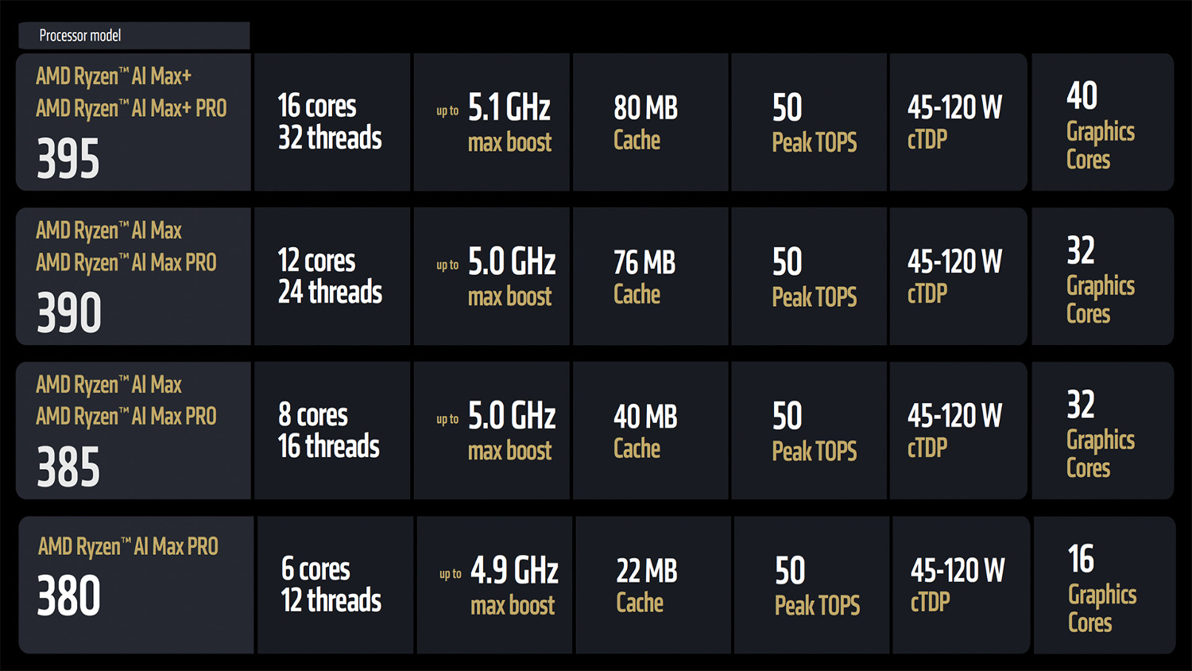Select the Ryzen AI Max 385 cell
Viewport: 1192px width, 671px height.
134,431
